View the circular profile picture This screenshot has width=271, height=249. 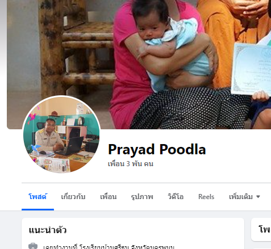(61, 134)
